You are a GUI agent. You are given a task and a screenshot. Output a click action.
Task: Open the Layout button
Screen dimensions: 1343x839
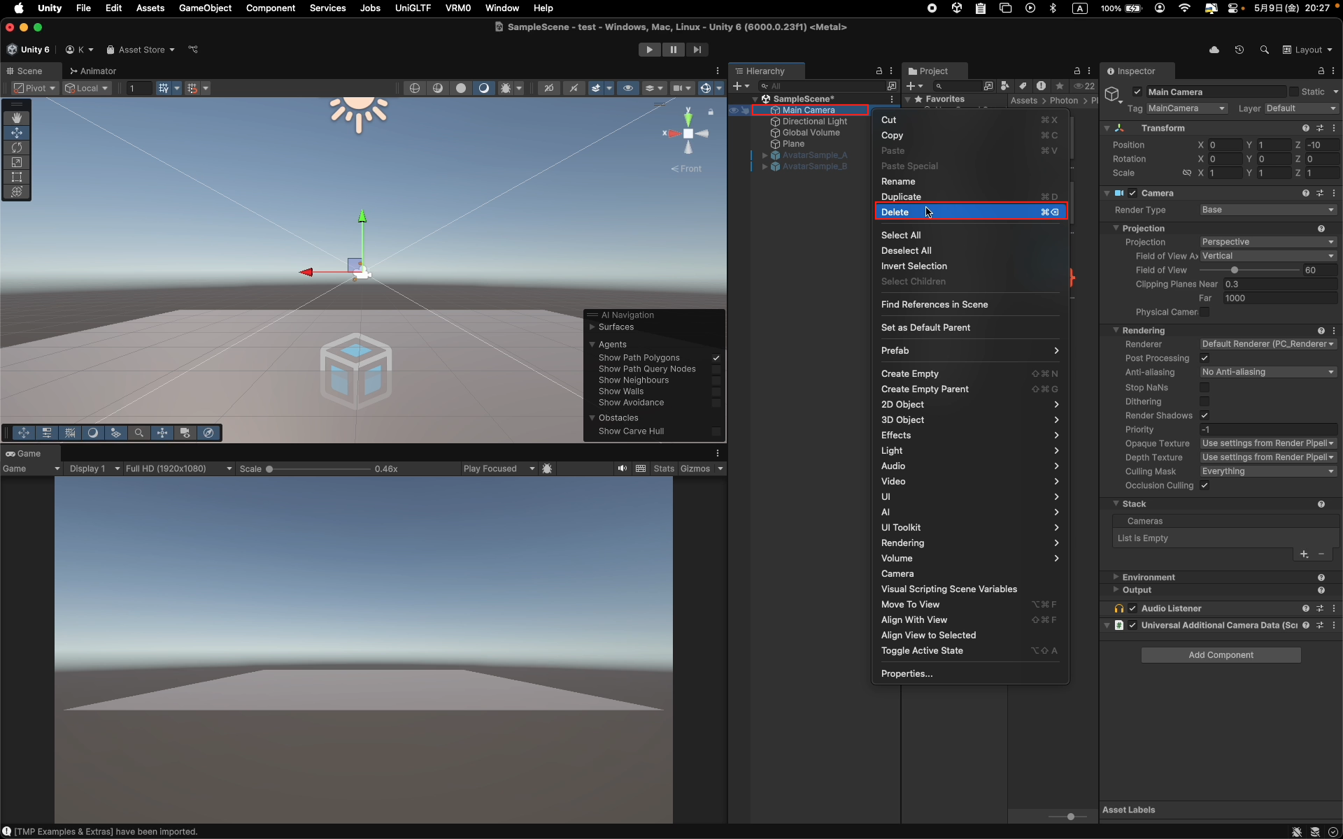1307,50
